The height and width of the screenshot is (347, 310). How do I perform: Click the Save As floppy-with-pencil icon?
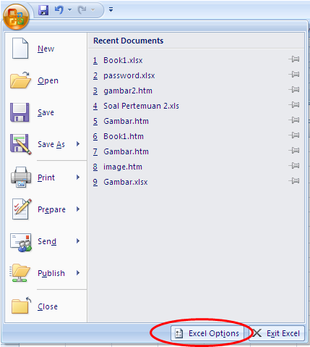click(x=20, y=144)
